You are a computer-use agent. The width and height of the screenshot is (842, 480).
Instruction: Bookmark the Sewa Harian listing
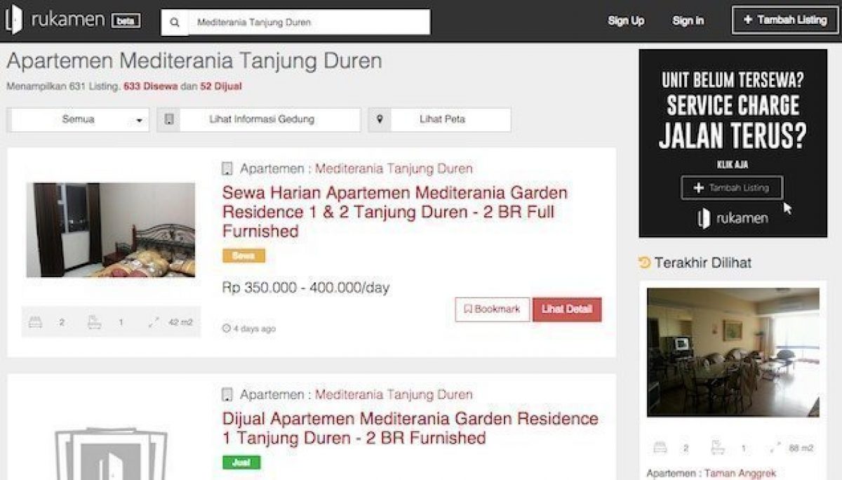[x=492, y=309]
